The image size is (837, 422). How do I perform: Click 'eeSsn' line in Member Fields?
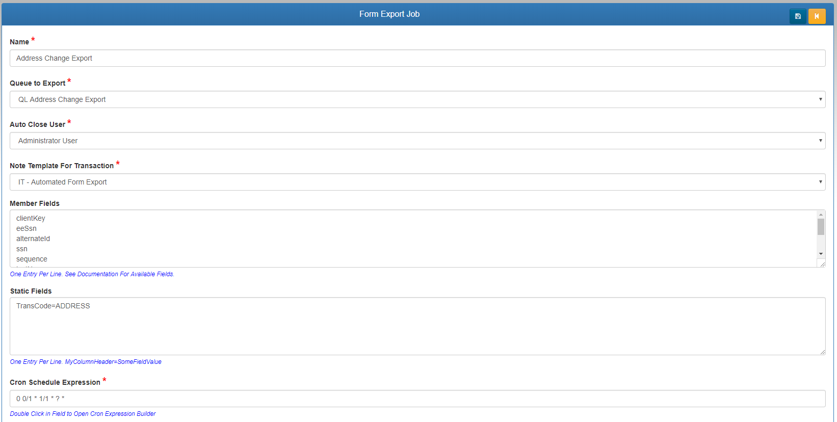coord(27,228)
